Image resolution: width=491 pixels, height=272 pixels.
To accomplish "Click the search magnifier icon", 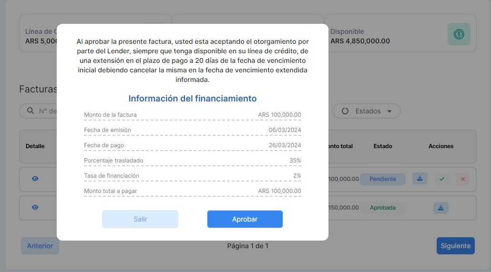I will 30,111.
